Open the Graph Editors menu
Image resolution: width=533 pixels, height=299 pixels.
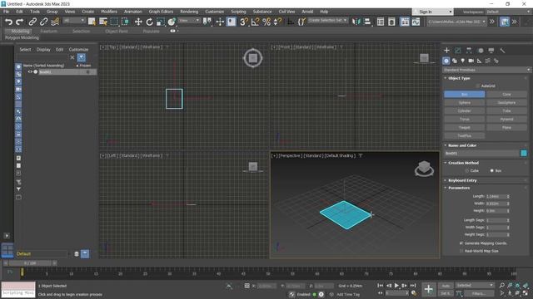[161, 12]
